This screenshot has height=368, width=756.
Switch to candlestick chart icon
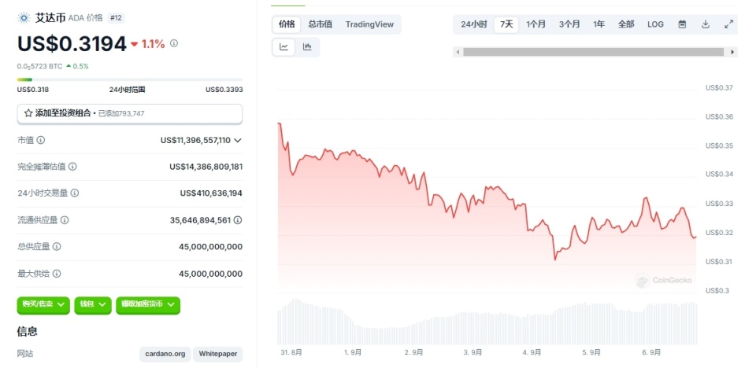point(307,47)
